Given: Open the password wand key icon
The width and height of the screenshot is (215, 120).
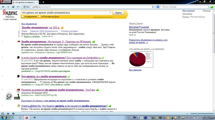Looking at the screenshot, I should pyautogui.click(x=18, y=7).
